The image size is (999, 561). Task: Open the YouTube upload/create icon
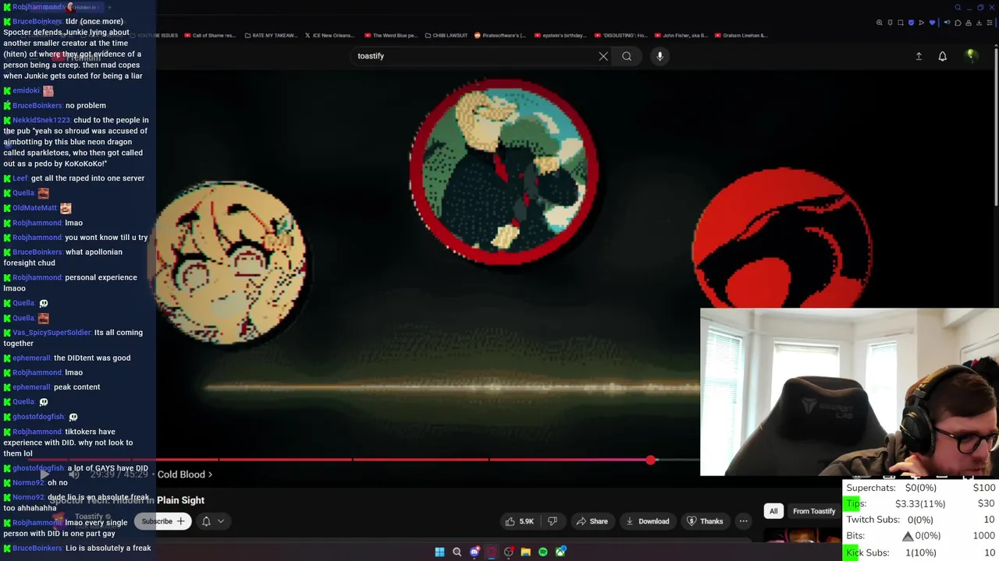[919, 56]
